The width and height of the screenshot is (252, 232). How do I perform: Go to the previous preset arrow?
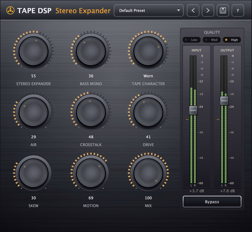(x=193, y=10)
